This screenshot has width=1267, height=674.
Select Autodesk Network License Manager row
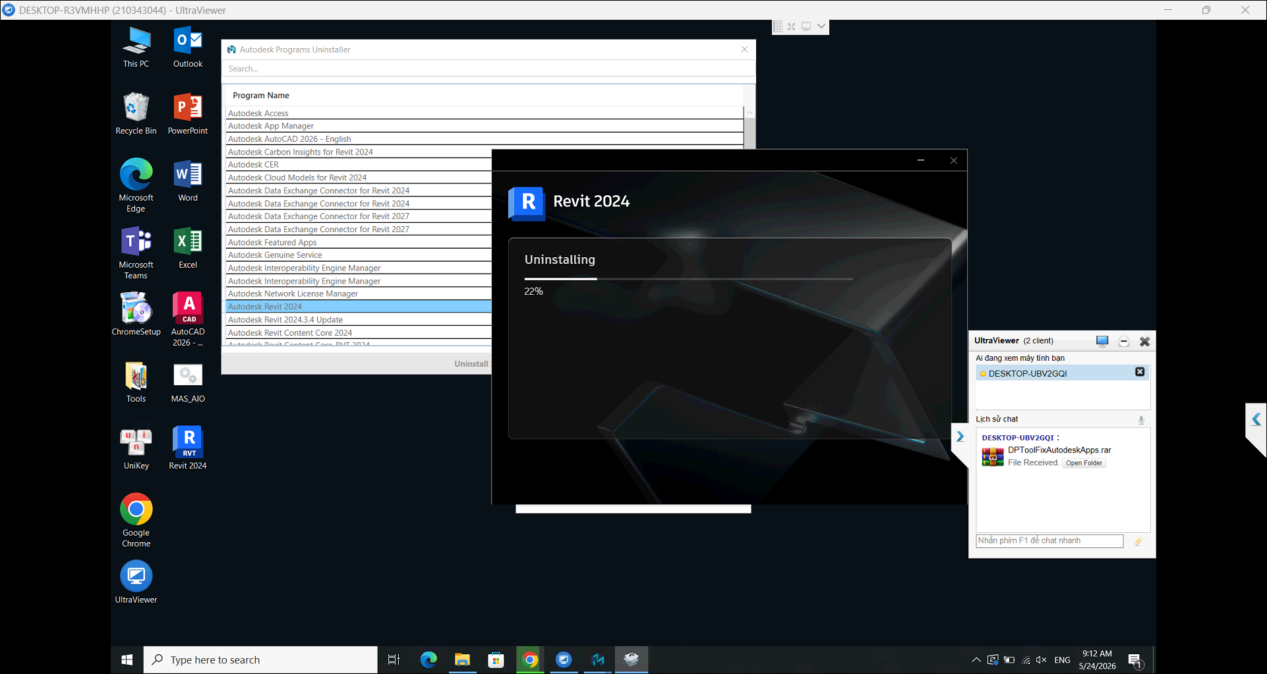click(359, 294)
